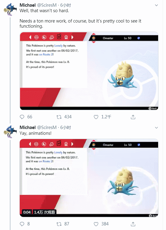Open Michael's avatar on the second tweet

coord(10,131)
